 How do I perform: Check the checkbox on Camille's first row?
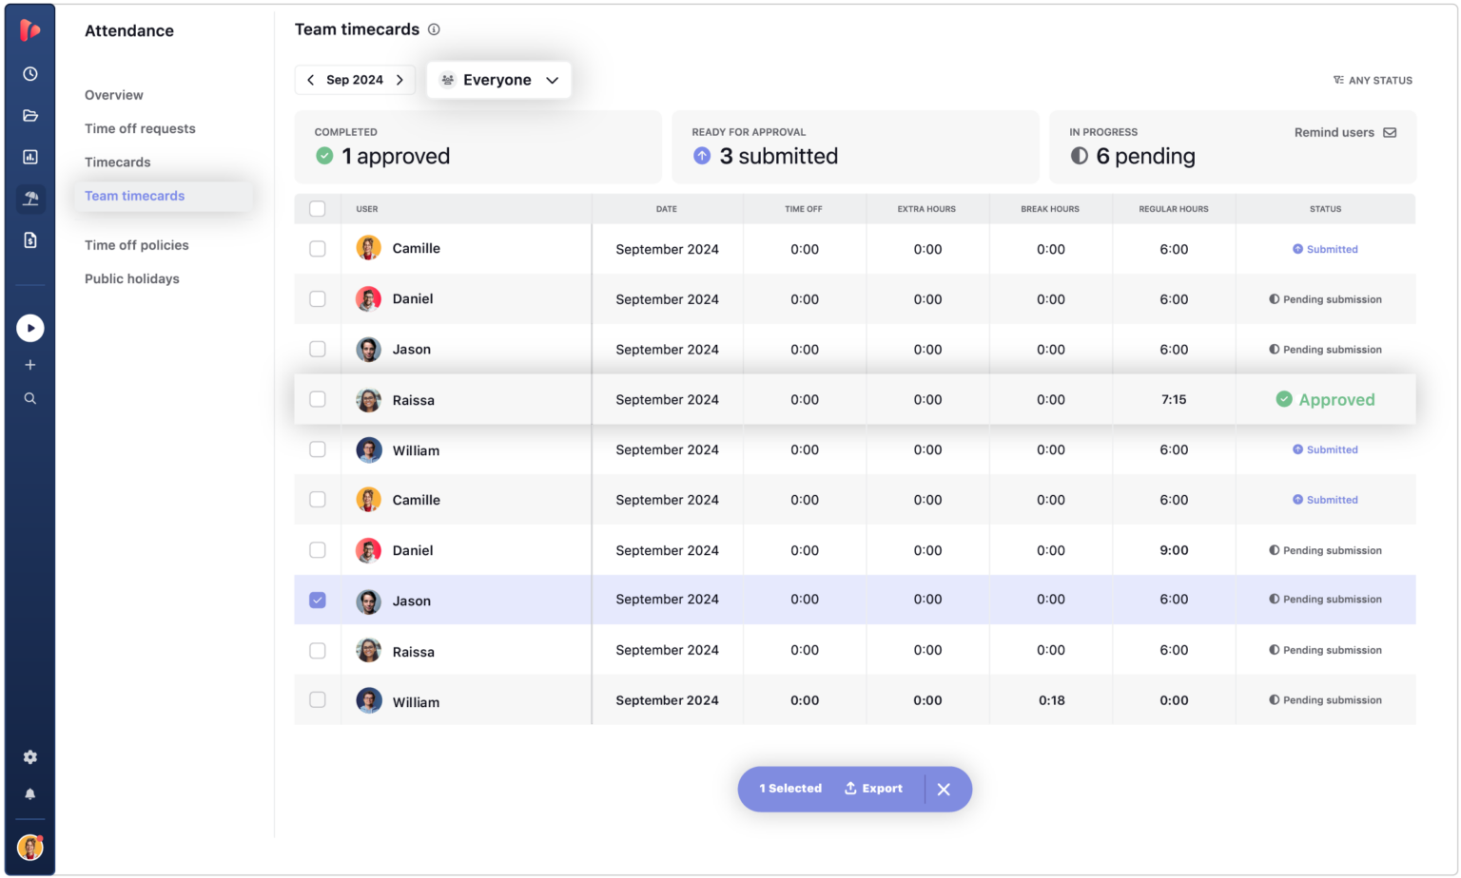(317, 248)
